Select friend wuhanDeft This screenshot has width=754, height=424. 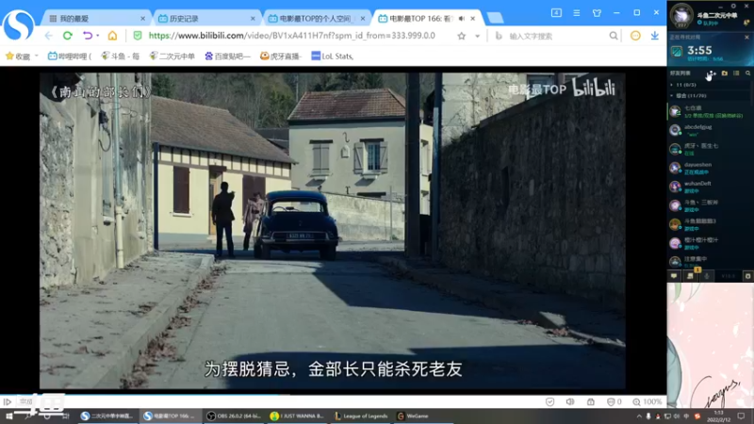click(x=710, y=187)
